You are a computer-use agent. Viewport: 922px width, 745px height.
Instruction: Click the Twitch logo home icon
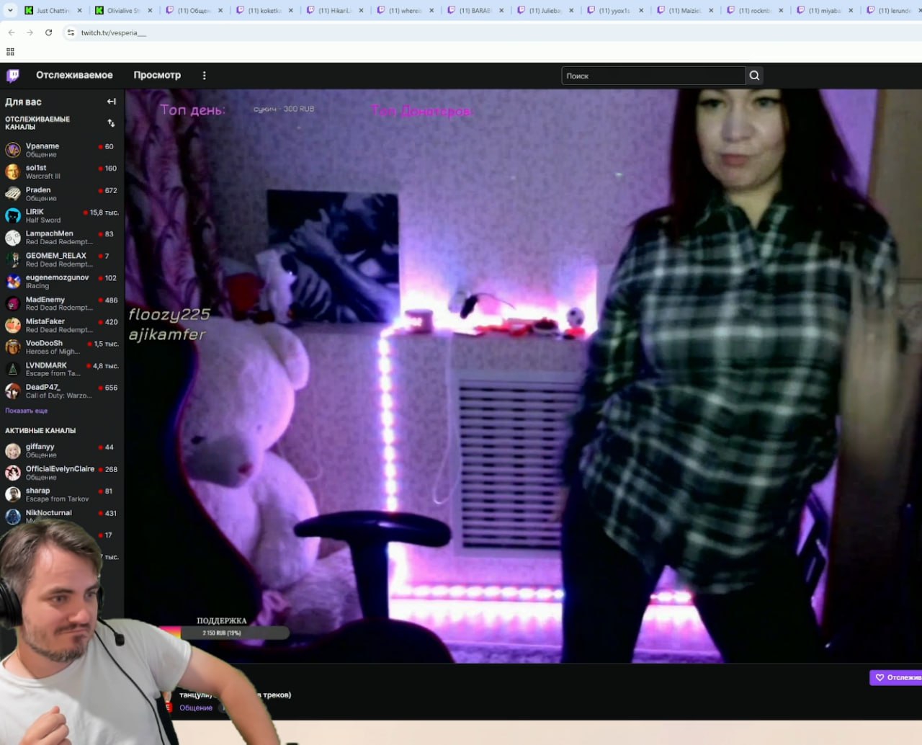(13, 76)
